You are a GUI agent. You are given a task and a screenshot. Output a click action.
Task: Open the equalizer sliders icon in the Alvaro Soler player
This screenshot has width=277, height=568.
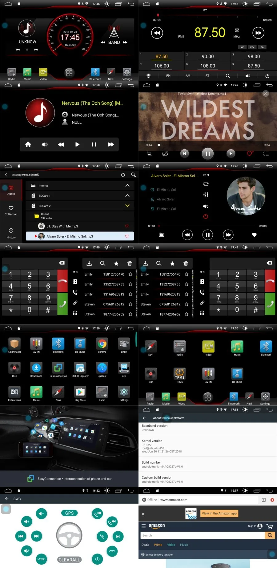coord(206,195)
